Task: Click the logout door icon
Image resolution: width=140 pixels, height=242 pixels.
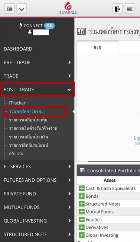Action: [118, 9]
